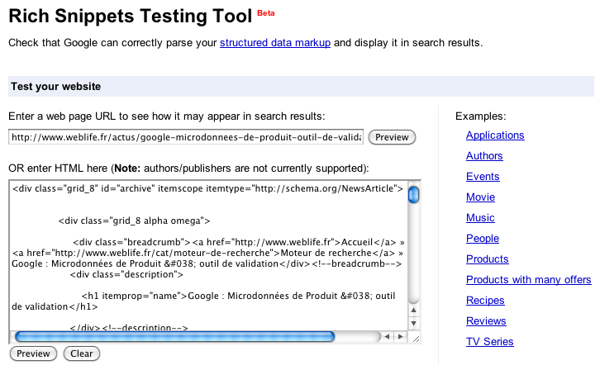This screenshot has width=600, height=370.
Task: Open the Recipes example link
Action: pos(485,301)
